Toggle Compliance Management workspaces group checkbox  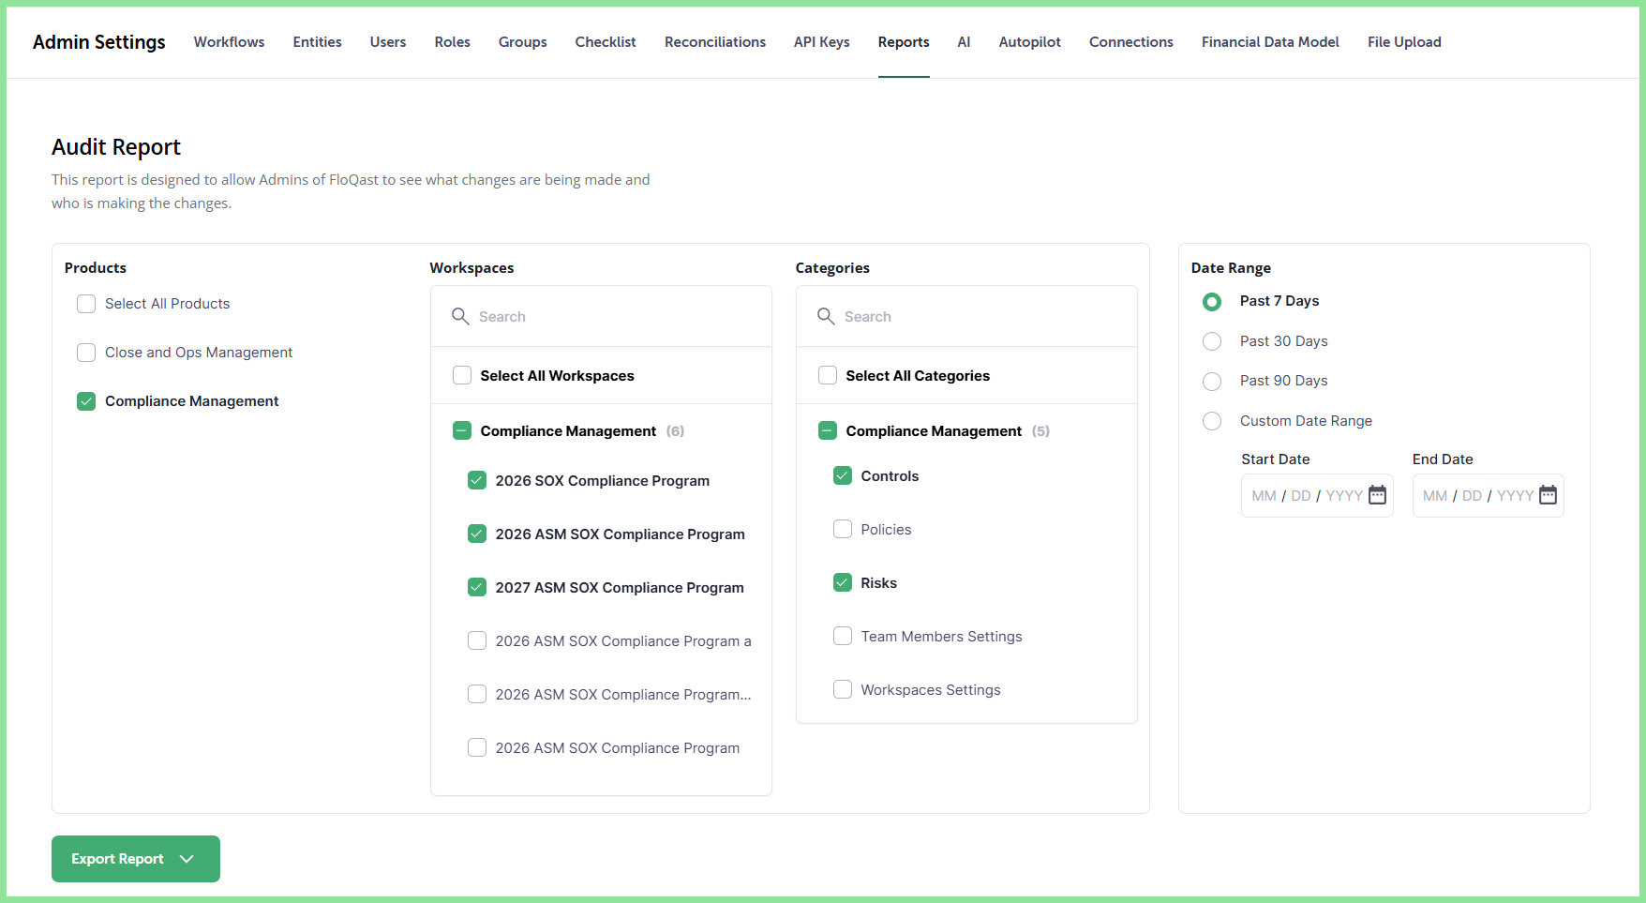pos(462,430)
